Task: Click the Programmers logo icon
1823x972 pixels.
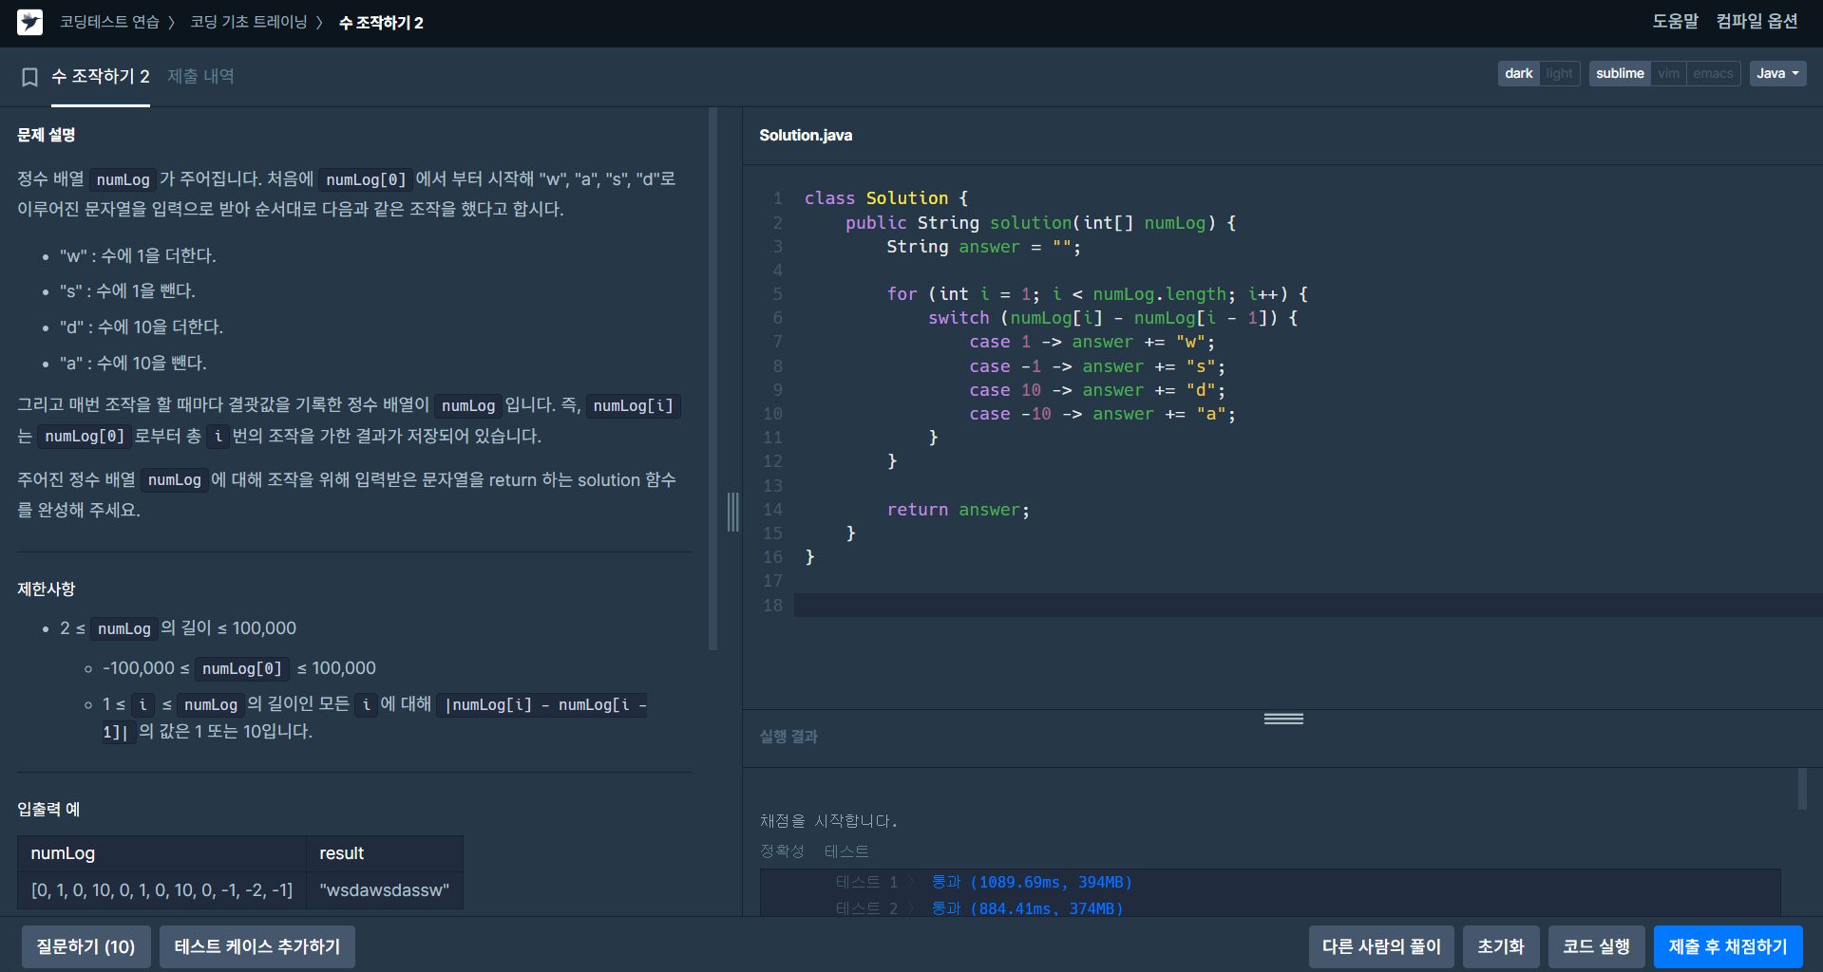Action: 29,22
